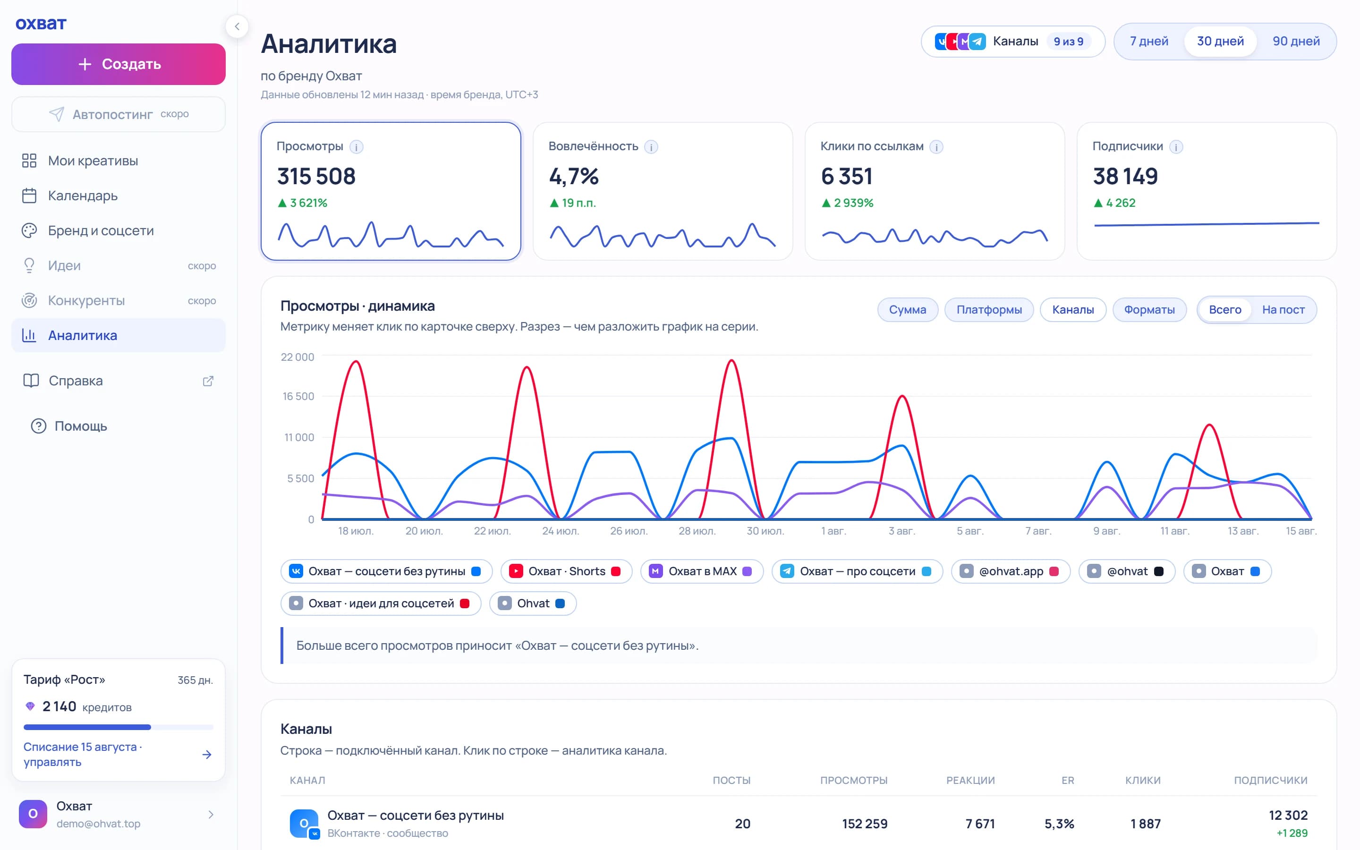Go to Бренд и соцсети
The height and width of the screenshot is (850, 1360).
point(119,230)
